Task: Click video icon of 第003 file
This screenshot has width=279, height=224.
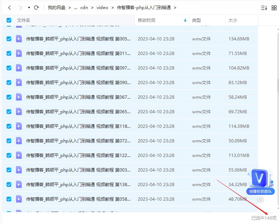Action: tap(19, 170)
